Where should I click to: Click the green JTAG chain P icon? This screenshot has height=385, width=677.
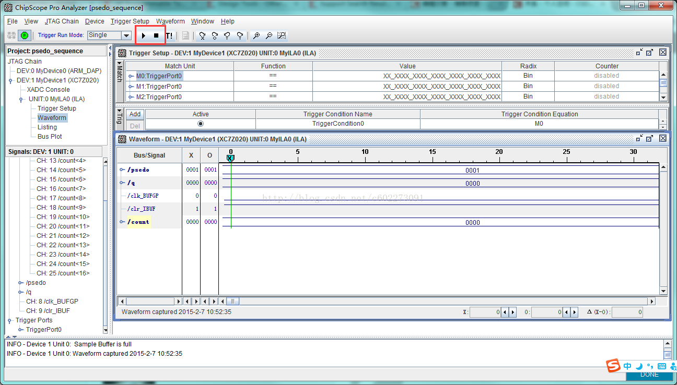click(24, 35)
